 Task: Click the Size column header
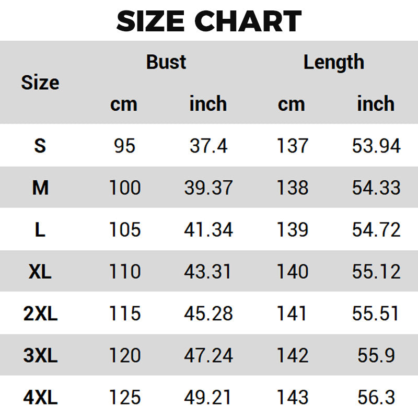40,83
